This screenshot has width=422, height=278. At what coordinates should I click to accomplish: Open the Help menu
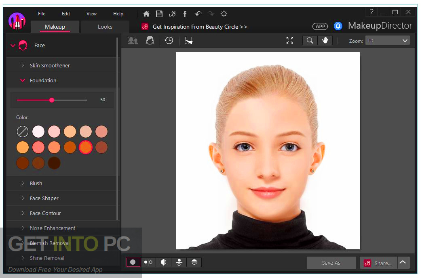click(118, 14)
